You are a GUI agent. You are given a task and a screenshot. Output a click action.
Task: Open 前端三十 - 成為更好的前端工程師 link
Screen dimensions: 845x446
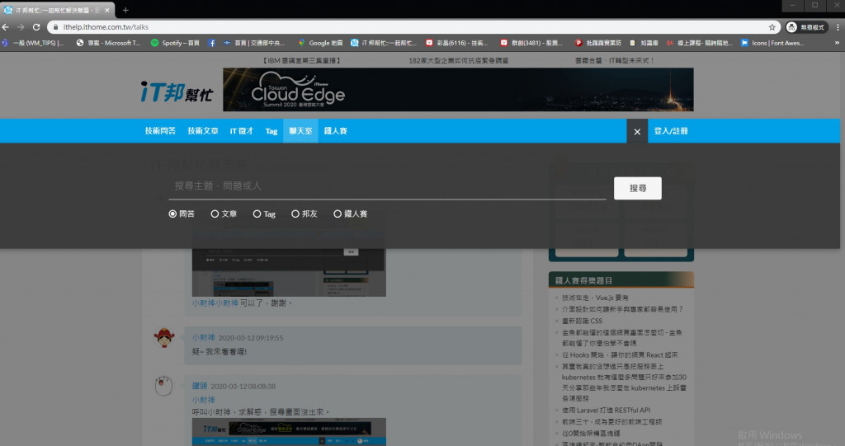pos(611,422)
